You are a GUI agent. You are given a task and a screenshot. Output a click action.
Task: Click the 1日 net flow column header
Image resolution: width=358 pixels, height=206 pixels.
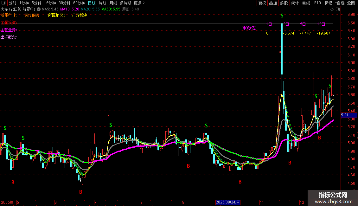269,24
